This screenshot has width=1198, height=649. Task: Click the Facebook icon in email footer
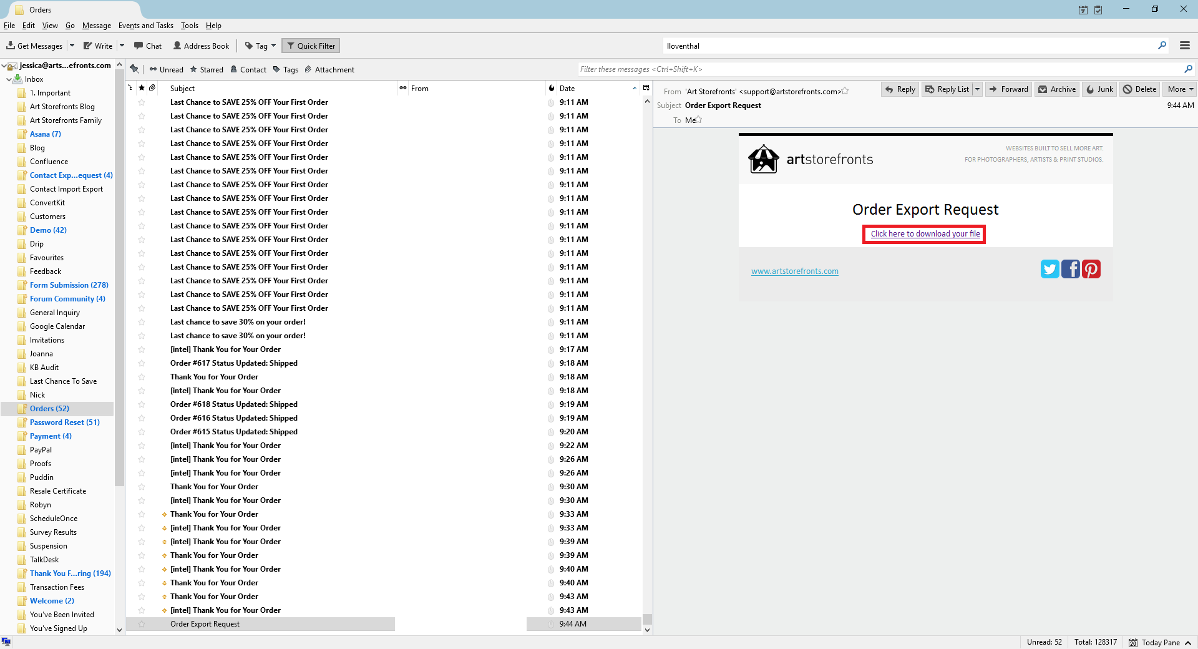tap(1070, 269)
